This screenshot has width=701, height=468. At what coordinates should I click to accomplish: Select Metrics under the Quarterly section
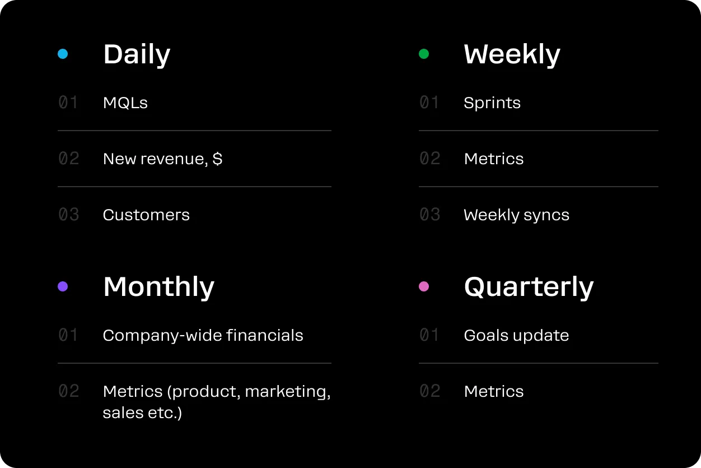(494, 391)
